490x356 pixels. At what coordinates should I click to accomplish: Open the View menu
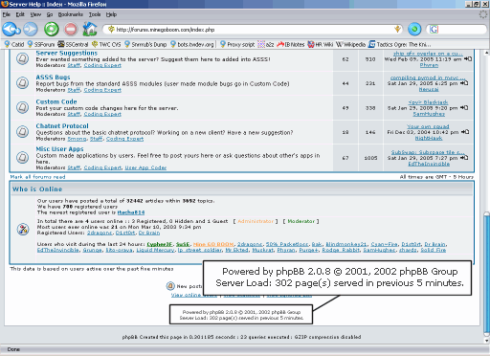(35, 14)
